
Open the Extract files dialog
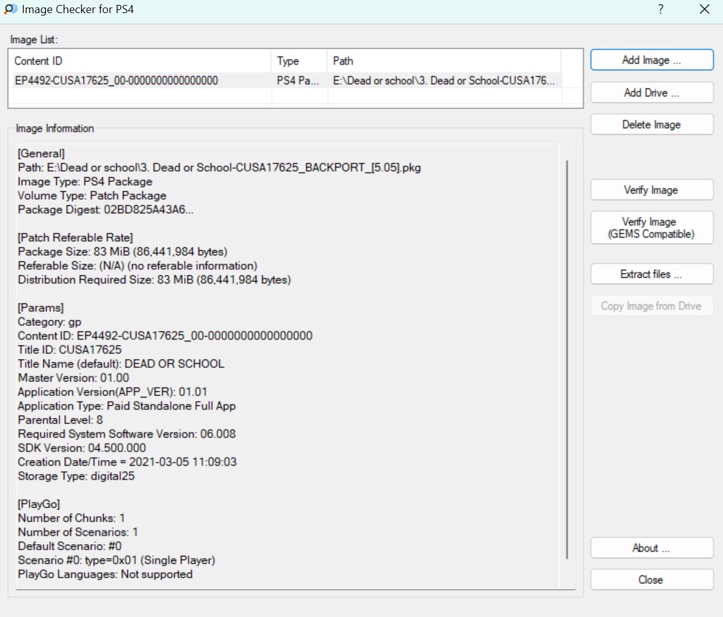[651, 274]
